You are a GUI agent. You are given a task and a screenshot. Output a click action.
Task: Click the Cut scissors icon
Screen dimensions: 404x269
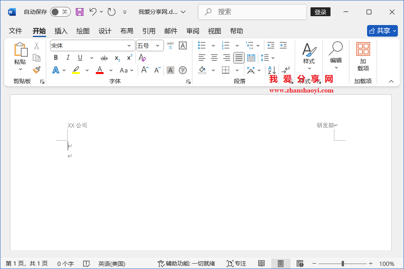pyautogui.click(x=37, y=46)
